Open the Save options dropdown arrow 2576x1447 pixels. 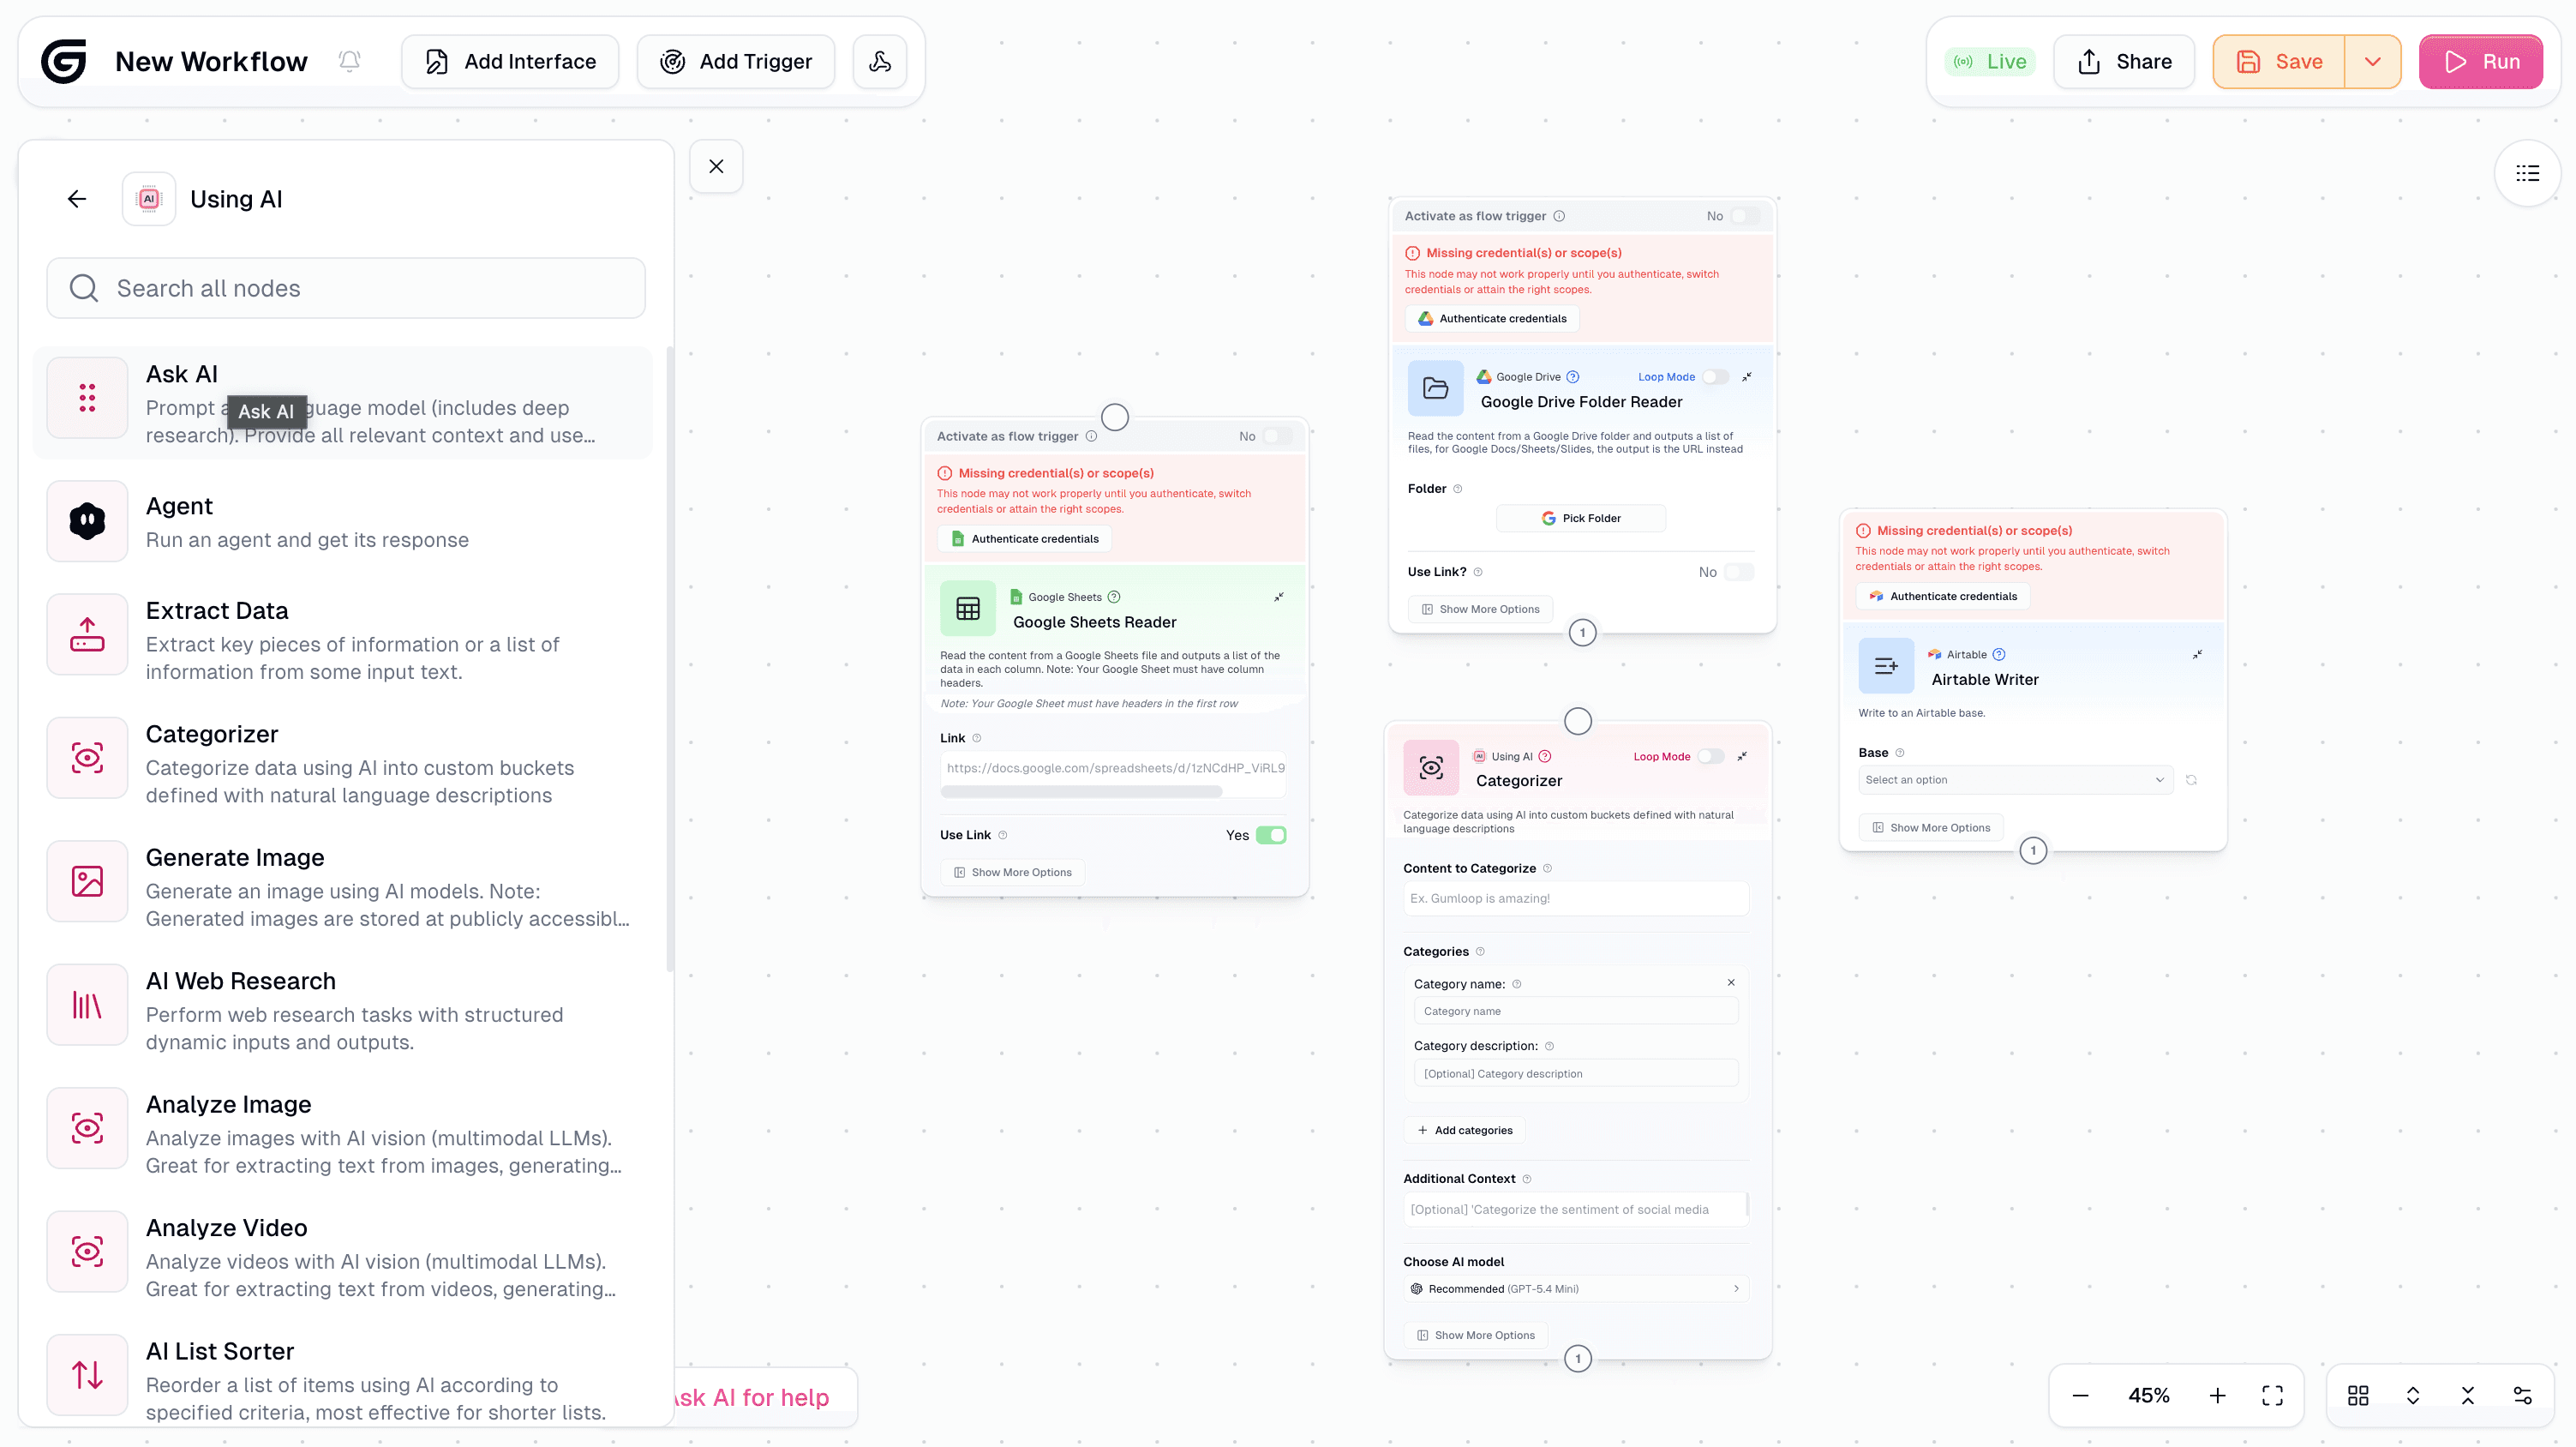coord(2372,62)
